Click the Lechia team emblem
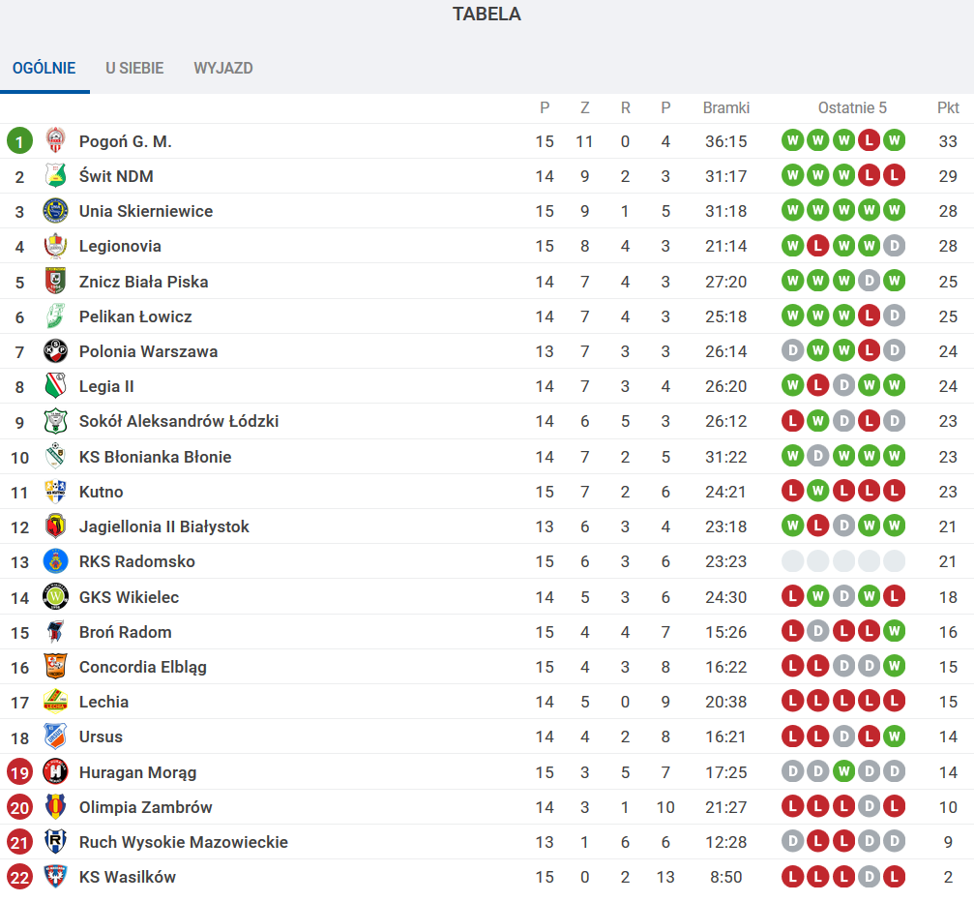The height and width of the screenshot is (902, 974). (x=55, y=702)
